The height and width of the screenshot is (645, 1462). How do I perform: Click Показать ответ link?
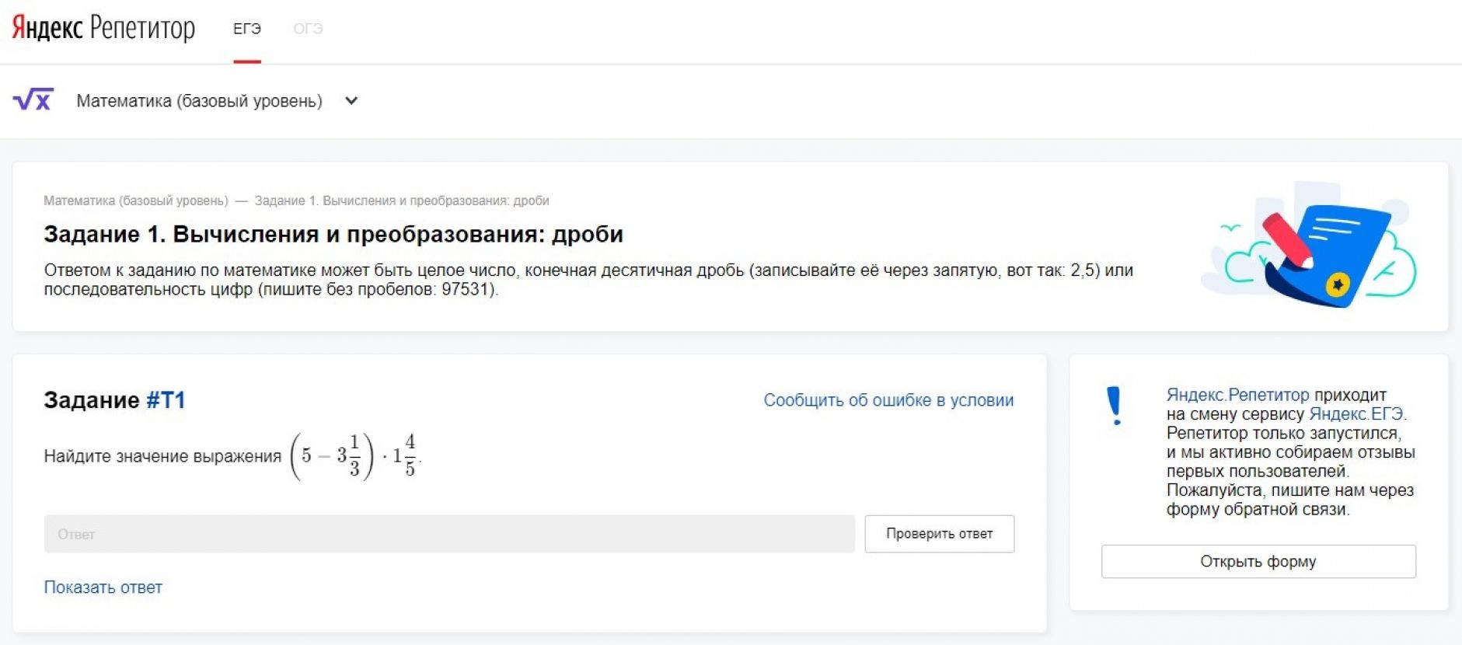point(103,587)
